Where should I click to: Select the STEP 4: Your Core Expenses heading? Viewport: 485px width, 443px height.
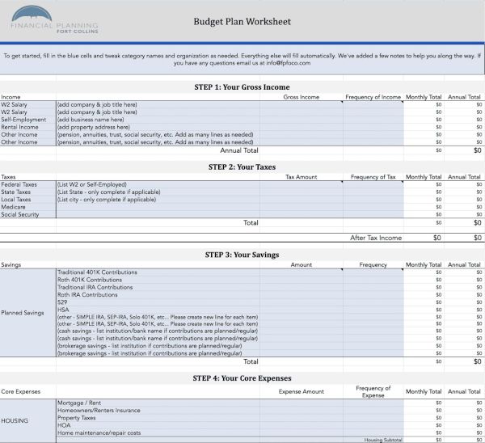coord(242,378)
